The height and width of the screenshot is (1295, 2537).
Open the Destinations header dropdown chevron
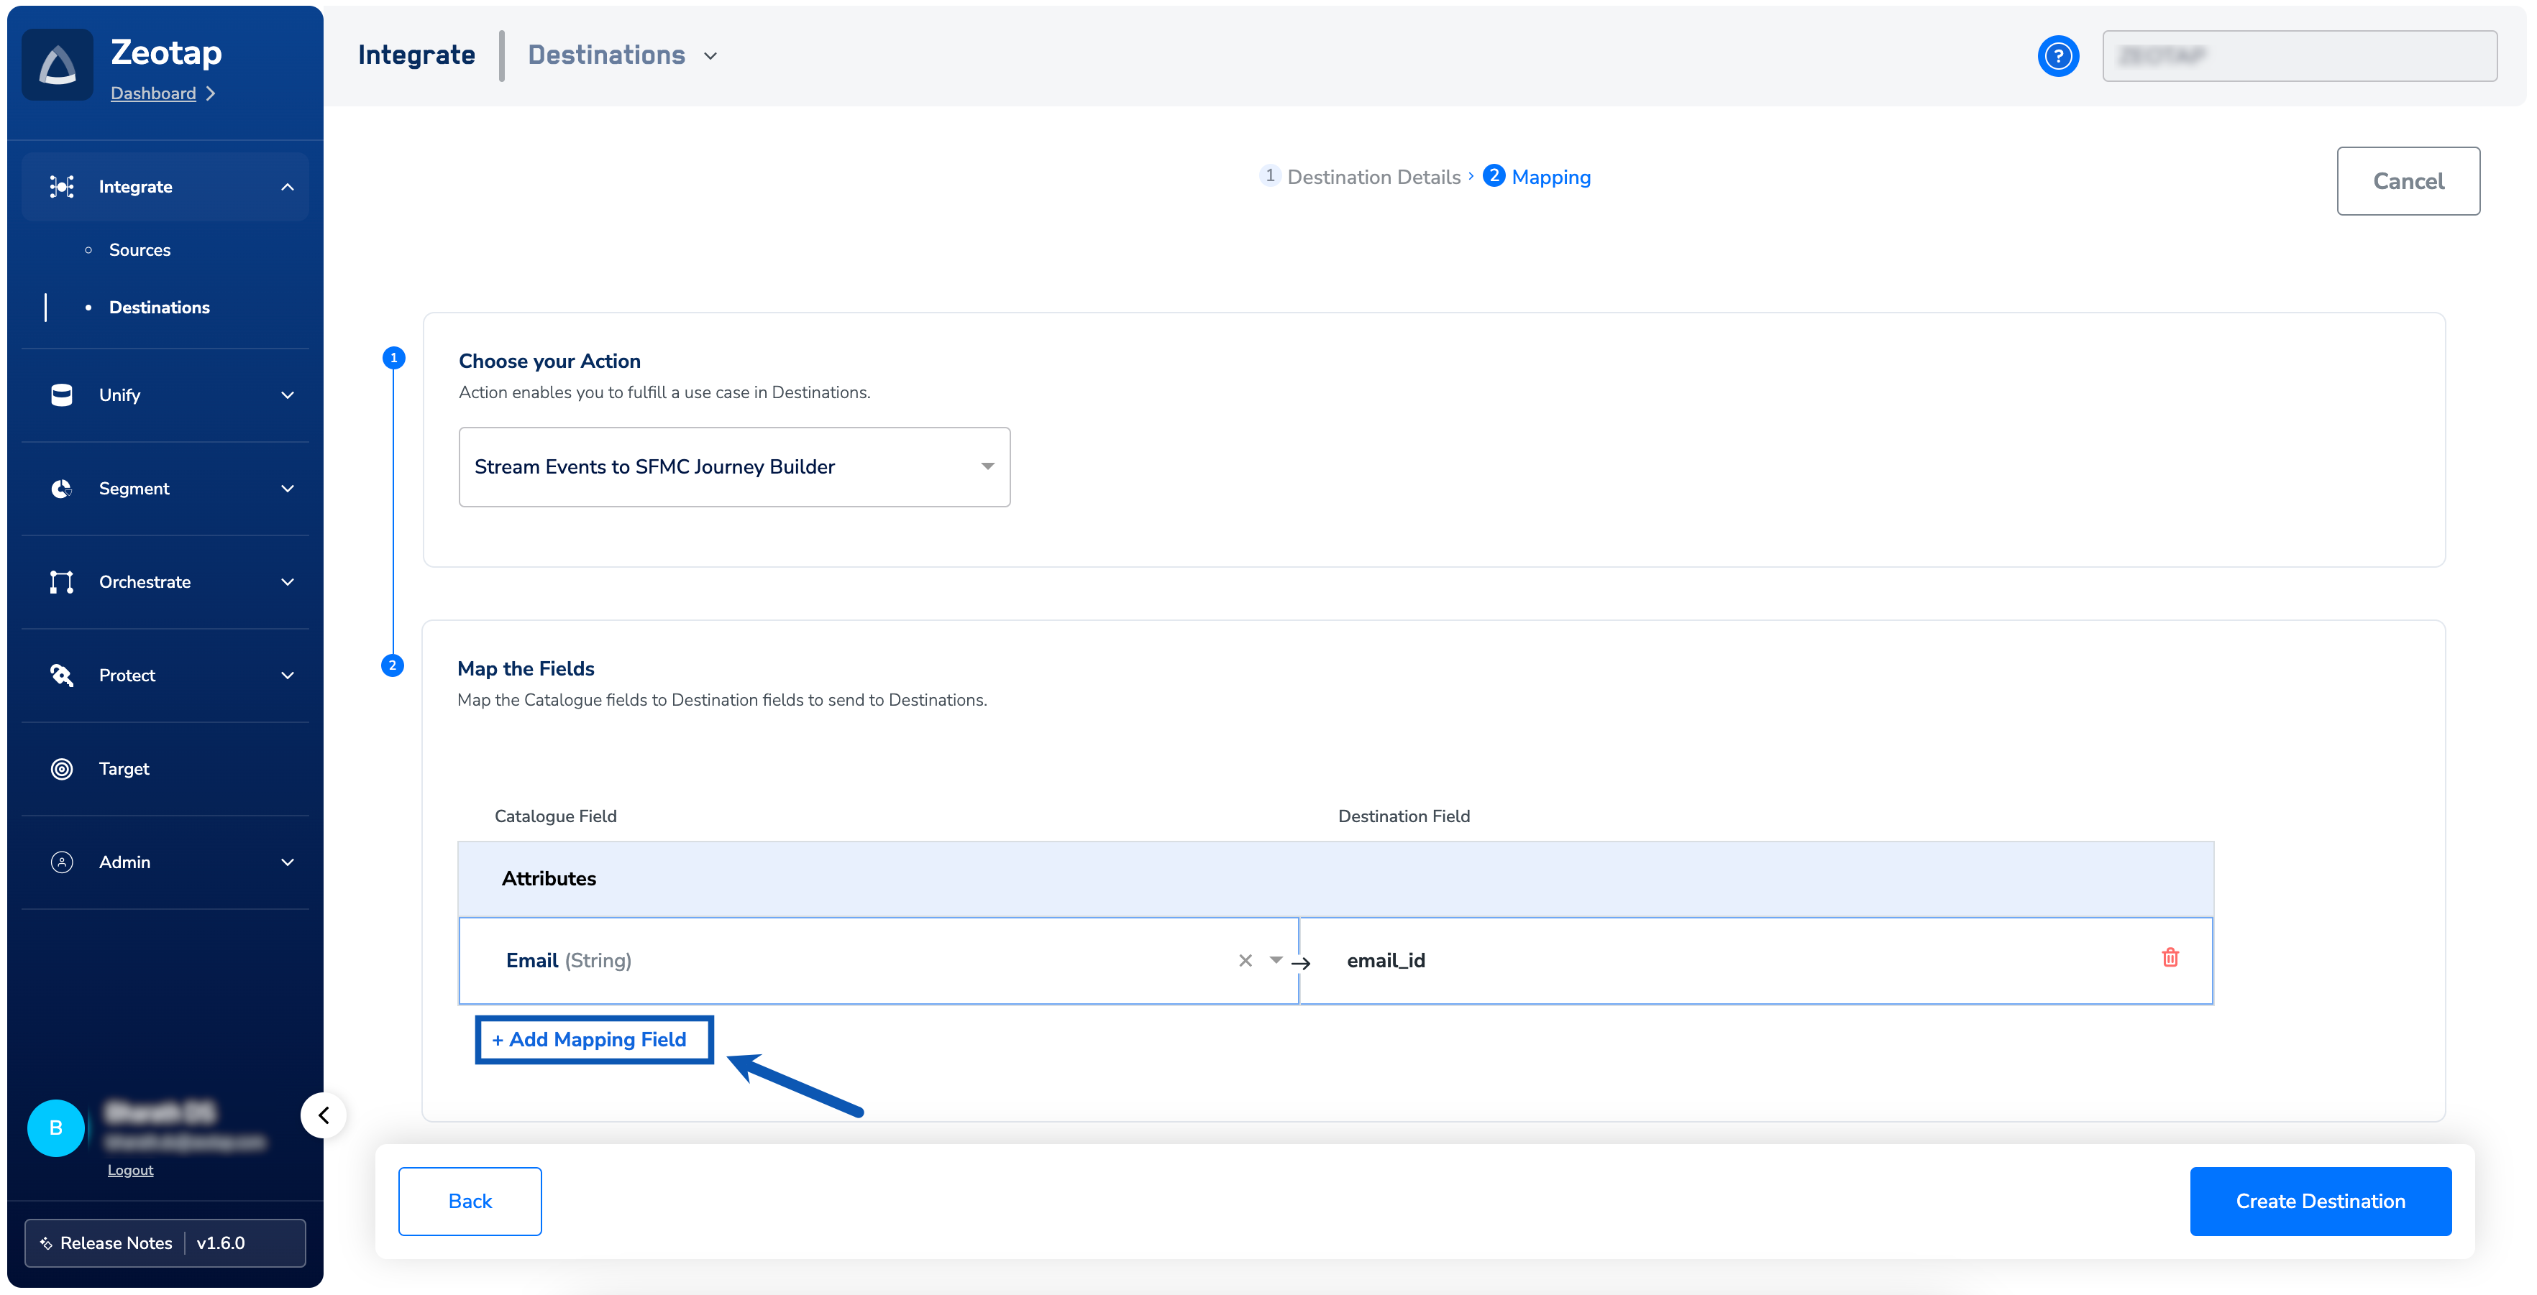click(711, 56)
